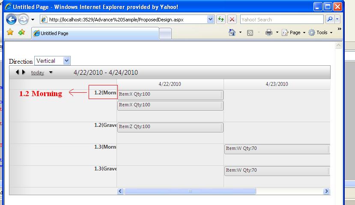The height and width of the screenshot is (205, 355).
Task: Select the 1.3(Grave row header
Action: click(x=105, y=169)
